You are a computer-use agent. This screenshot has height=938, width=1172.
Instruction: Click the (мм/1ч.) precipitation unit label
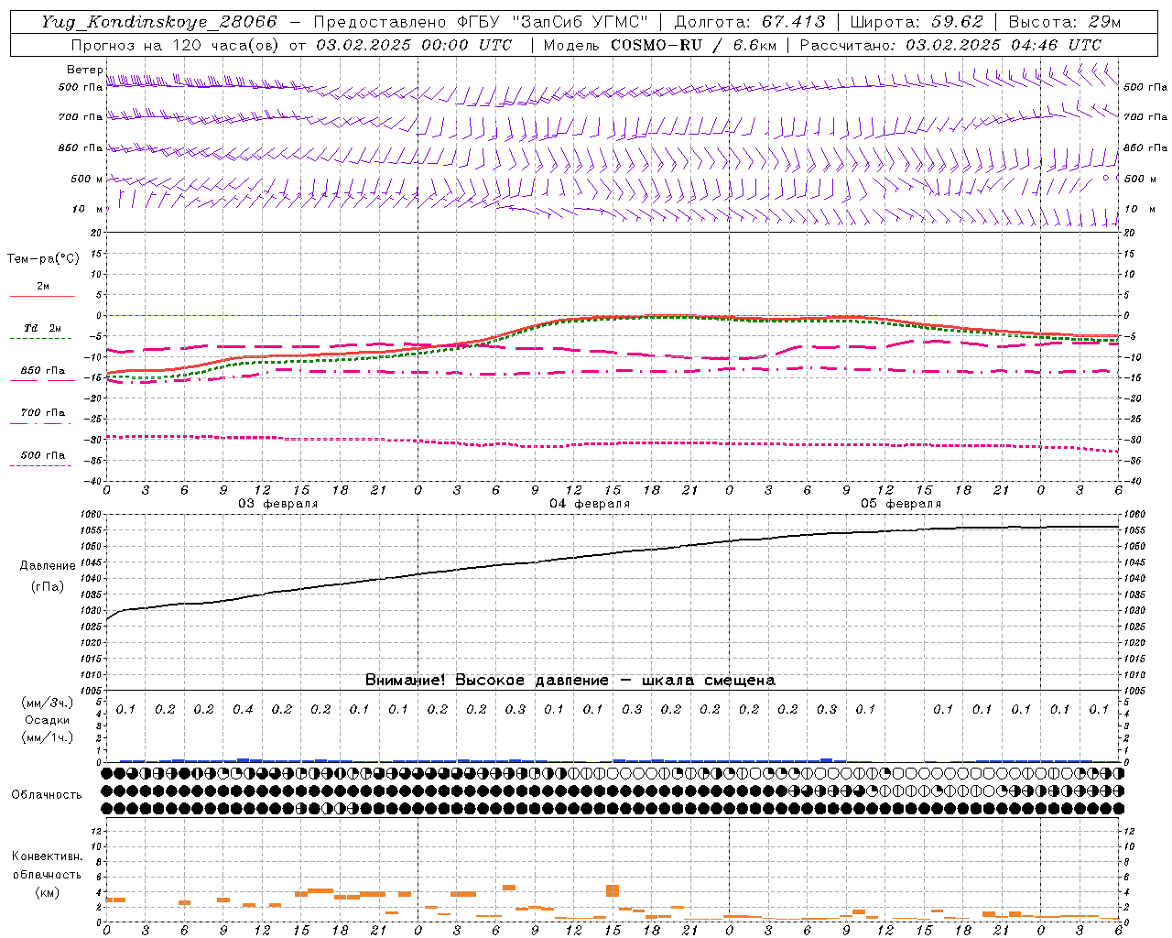coord(48,737)
